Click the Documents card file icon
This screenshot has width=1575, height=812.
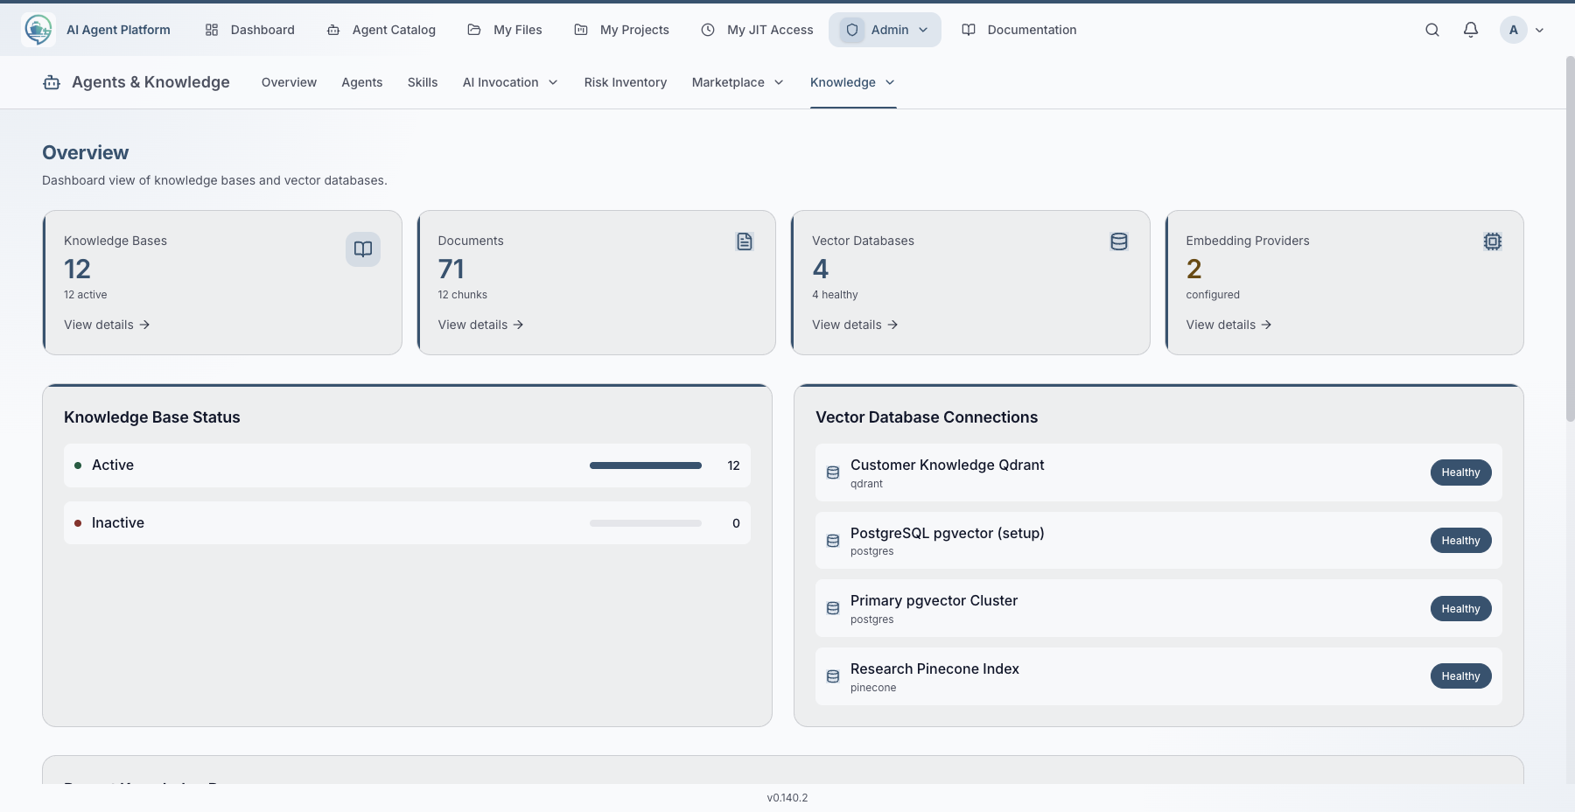(745, 241)
